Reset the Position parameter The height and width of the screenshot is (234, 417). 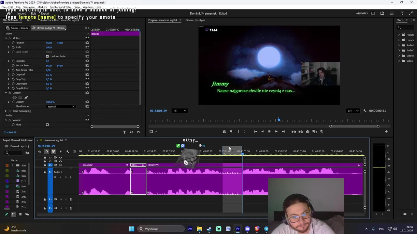pos(87,43)
